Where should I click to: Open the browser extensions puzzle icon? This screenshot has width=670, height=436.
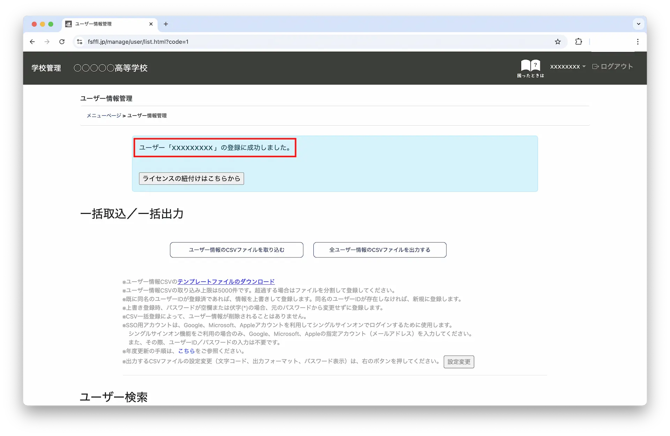pyautogui.click(x=579, y=42)
